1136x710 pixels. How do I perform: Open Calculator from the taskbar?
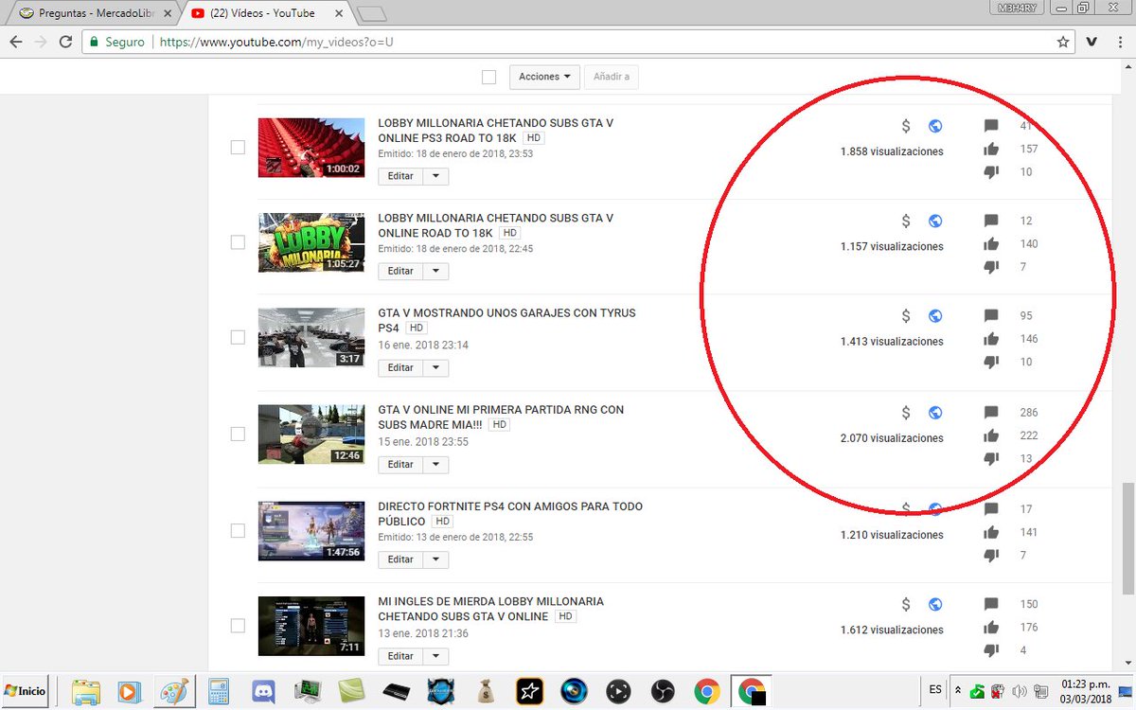click(x=220, y=691)
